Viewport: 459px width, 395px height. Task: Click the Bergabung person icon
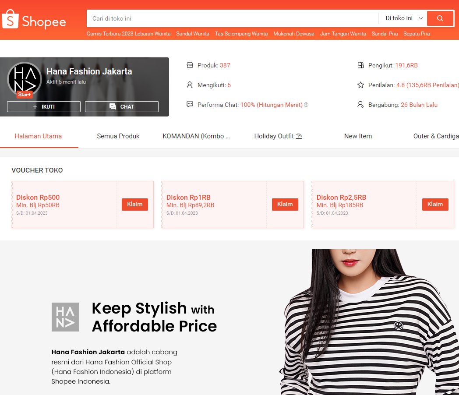pos(360,105)
